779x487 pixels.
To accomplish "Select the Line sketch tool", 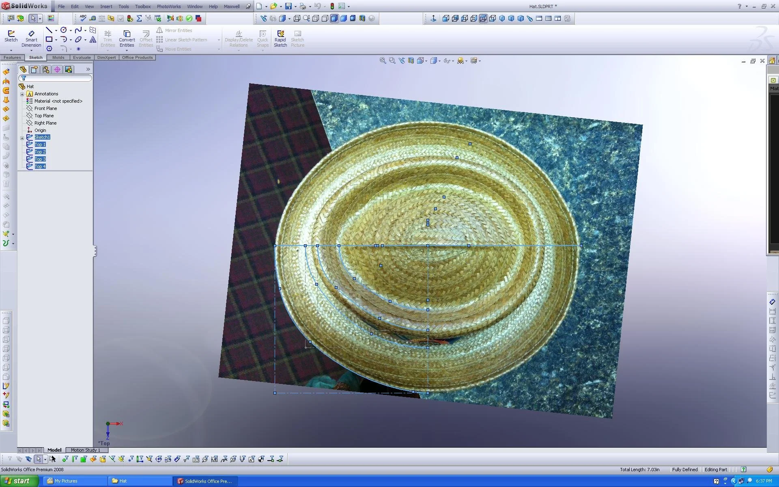I will [x=49, y=30].
